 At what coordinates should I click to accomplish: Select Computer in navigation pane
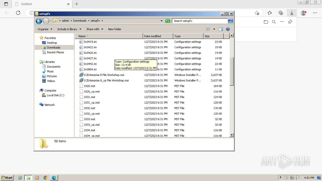50,90
